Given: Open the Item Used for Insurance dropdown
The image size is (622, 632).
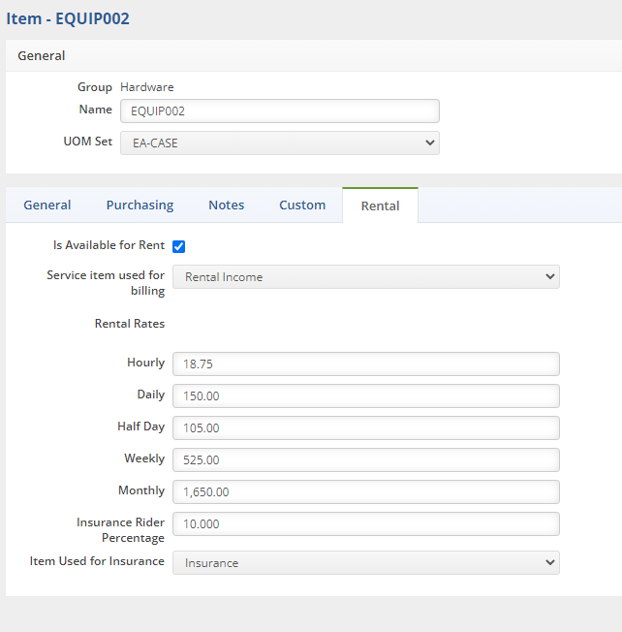Looking at the screenshot, I should pyautogui.click(x=366, y=562).
